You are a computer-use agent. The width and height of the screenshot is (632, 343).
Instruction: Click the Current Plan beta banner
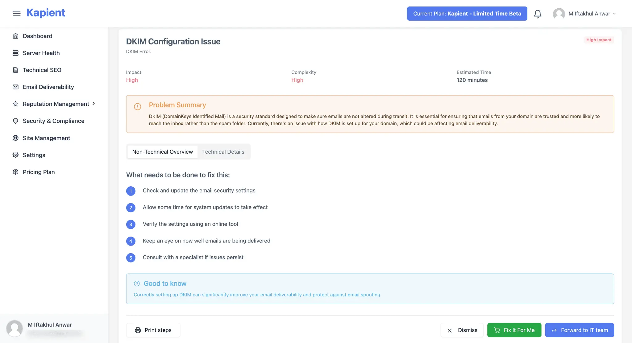coord(467,14)
